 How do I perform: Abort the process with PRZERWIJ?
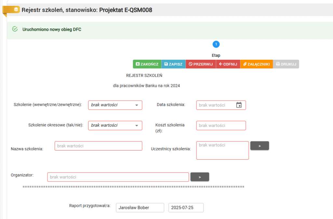pos(201,64)
